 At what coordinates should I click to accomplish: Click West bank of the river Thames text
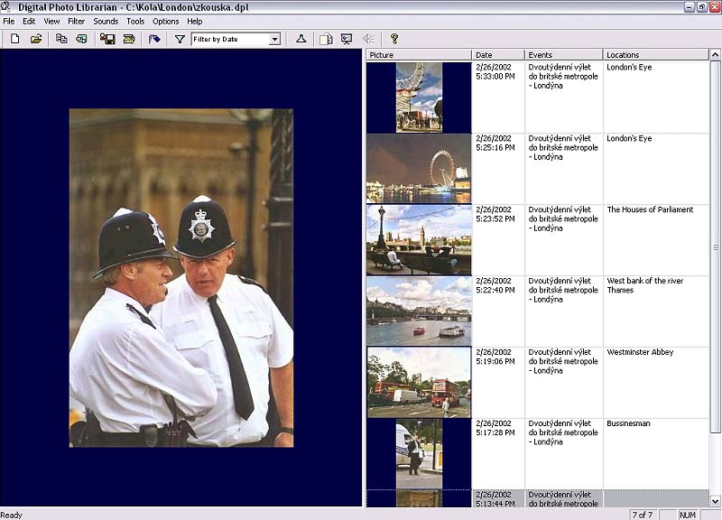click(644, 285)
